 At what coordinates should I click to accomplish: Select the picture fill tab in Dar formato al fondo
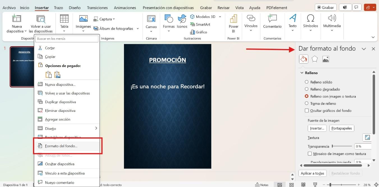325,59
